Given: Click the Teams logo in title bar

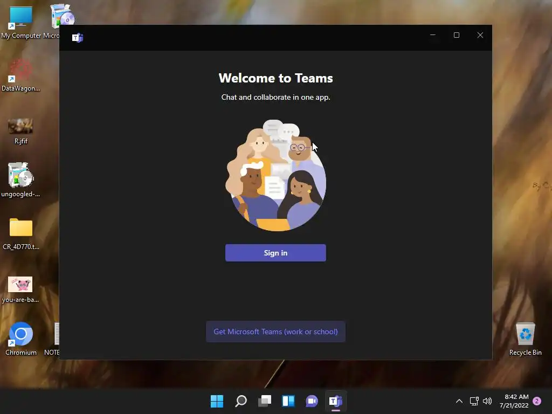Looking at the screenshot, I should tap(78, 37).
